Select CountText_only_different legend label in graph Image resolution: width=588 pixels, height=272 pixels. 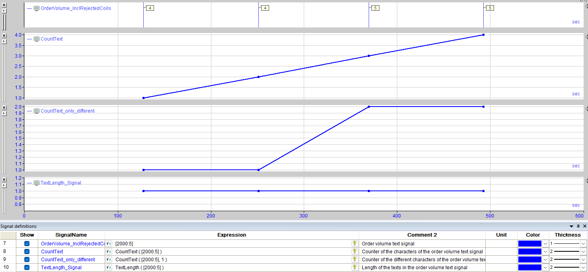(x=68, y=111)
